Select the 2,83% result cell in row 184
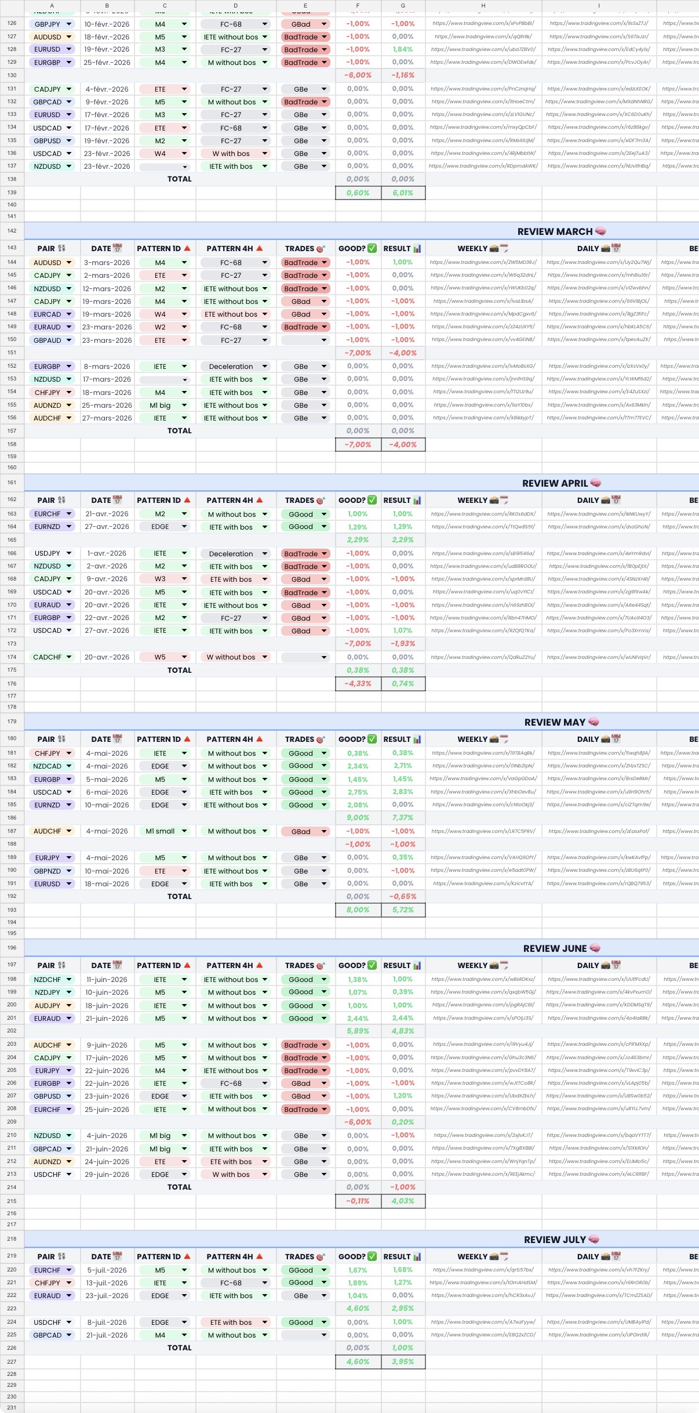The height and width of the screenshot is (1413, 699). click(x=403, y=792)
